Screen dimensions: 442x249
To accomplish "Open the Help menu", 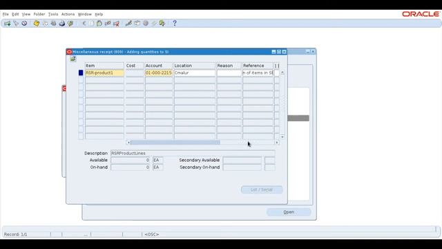I will click(x=99, y=14).
